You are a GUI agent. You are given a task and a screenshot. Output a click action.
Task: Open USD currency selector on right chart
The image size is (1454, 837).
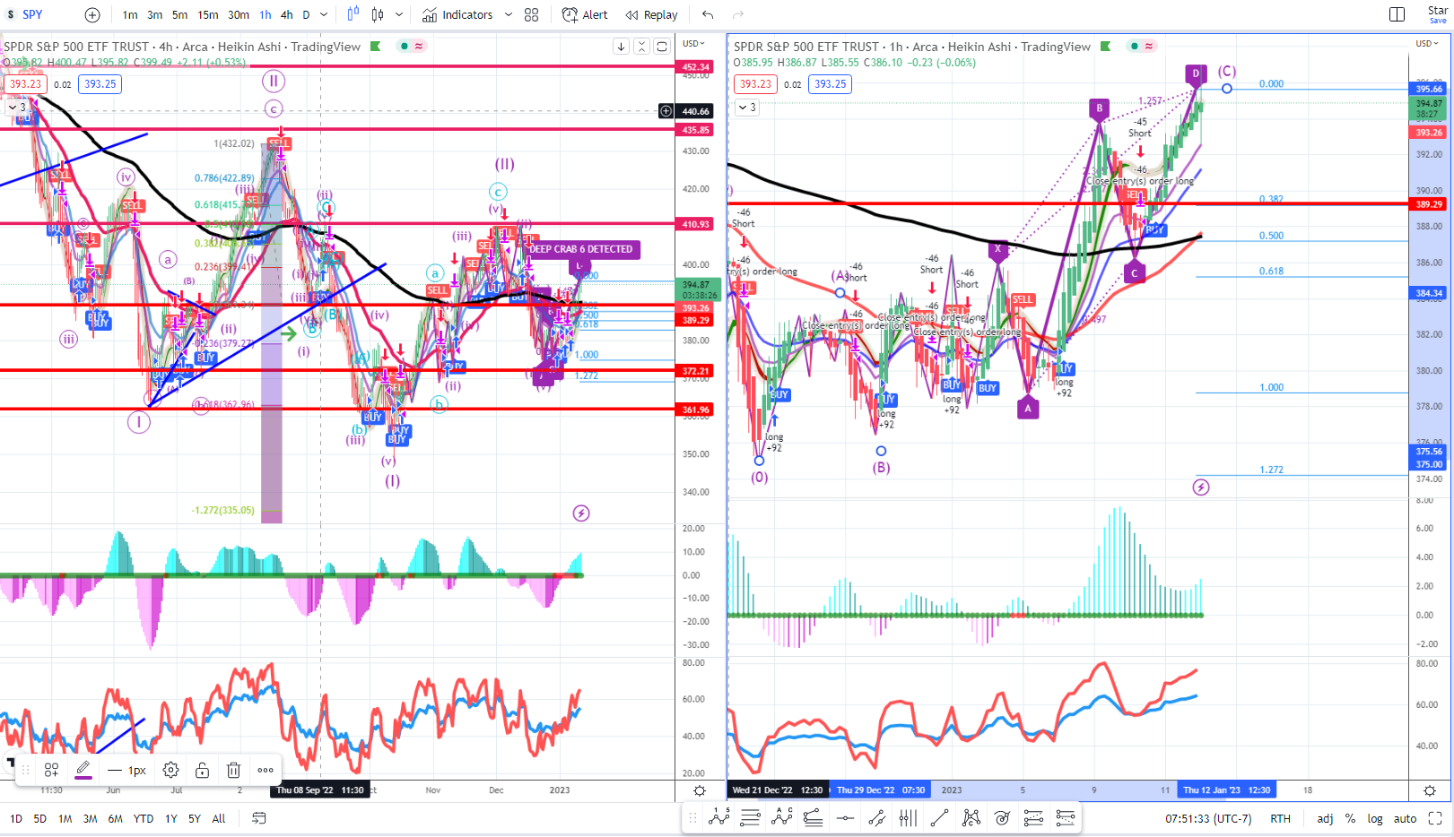pos(1426,43)
